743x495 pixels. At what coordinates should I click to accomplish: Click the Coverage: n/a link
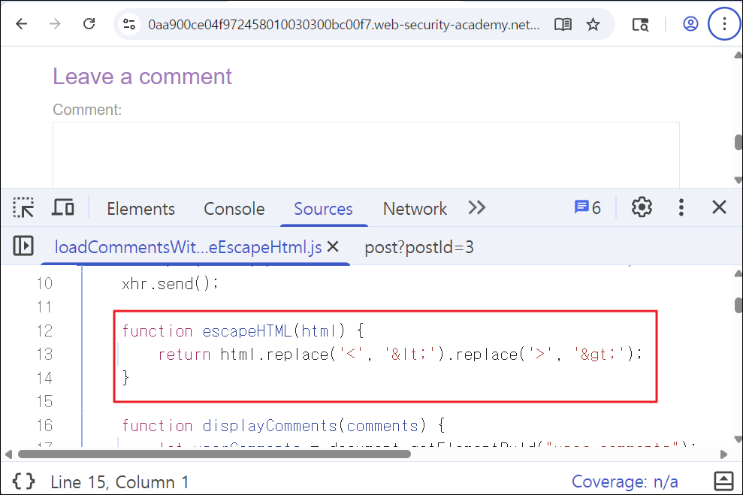pos(624,481)
